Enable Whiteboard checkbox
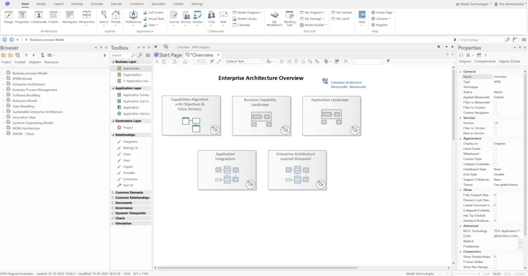528x276 pixels. click(x=495, y=154)
